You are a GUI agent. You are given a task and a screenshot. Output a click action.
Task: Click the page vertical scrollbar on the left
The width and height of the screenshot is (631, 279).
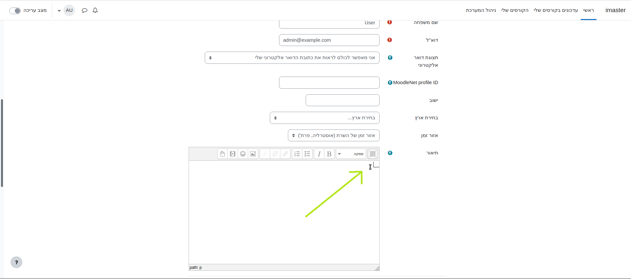point(2,143)
